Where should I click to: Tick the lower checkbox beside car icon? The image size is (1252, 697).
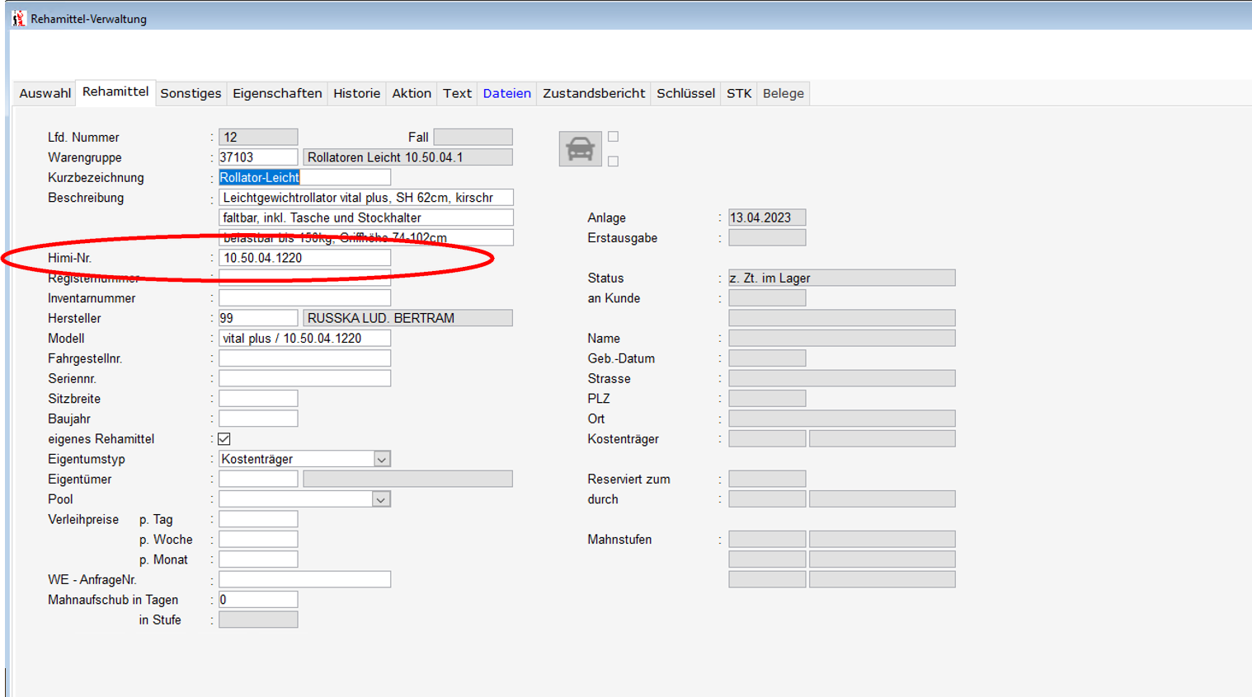click(613, 161)
